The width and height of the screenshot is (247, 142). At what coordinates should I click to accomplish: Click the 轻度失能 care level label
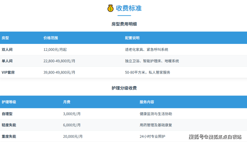pyautogui.click(x=9, y=125)
